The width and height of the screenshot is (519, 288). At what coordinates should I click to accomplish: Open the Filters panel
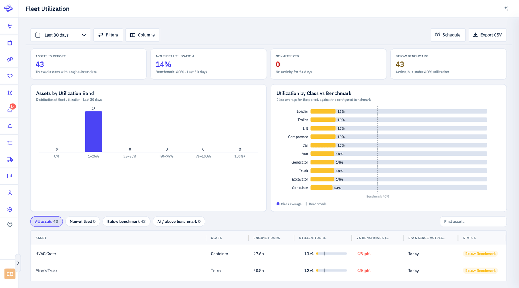coord(108,35)
